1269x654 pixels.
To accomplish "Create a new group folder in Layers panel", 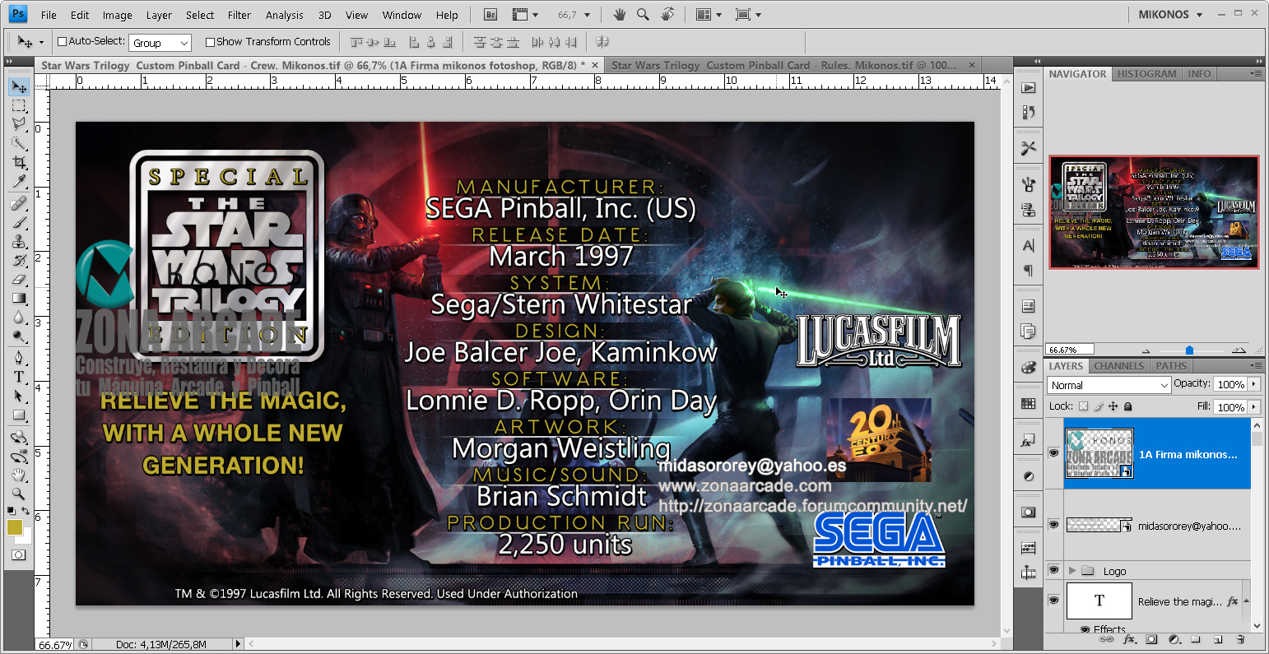I will tap(1196, 639).
